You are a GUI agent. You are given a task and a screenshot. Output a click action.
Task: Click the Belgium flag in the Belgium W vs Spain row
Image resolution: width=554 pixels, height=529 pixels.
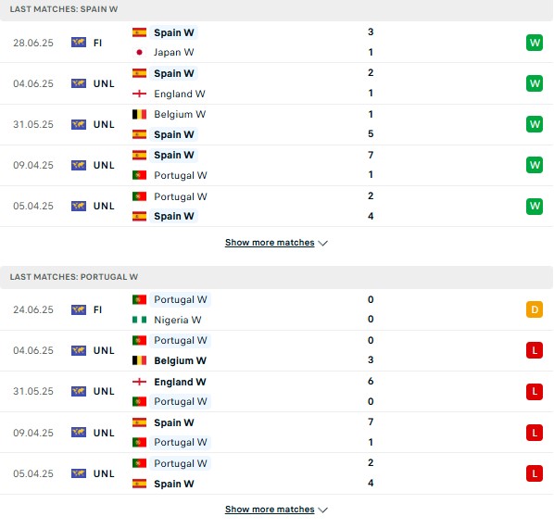tap(139, 114)
